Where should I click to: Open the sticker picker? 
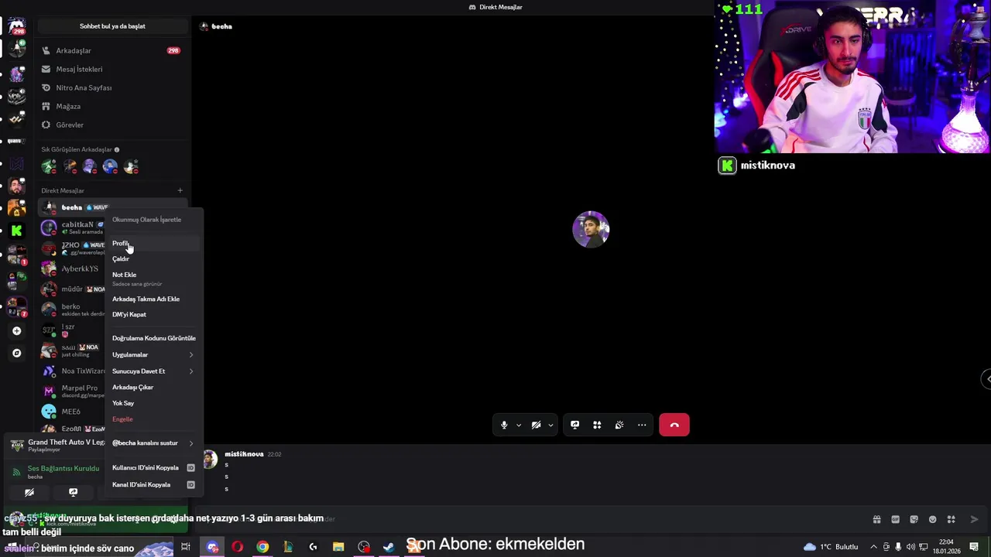point(914,519)
